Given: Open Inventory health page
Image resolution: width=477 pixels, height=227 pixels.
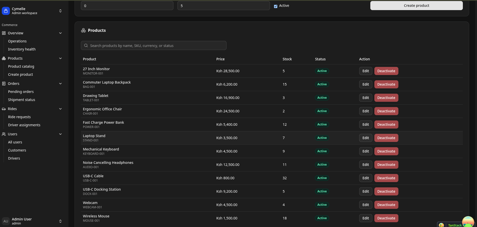Looking at the screenshot, I should (x=22, y=49).
